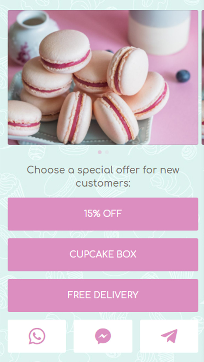The height and width of the screenshot is (362, 204).
Task: Show the next slide peeking at right edge
Action: point(203,77)
